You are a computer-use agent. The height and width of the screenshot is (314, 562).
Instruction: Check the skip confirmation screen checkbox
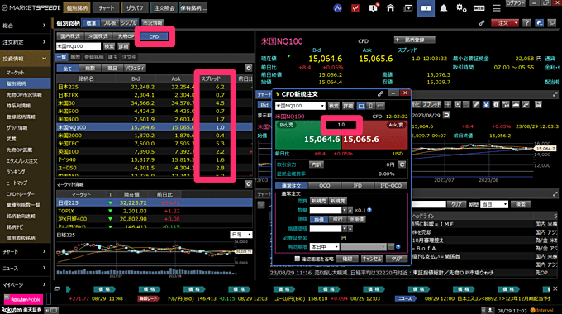(x=298, y=259)
